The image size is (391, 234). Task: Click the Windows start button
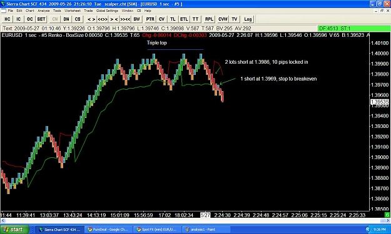[14, 230]
